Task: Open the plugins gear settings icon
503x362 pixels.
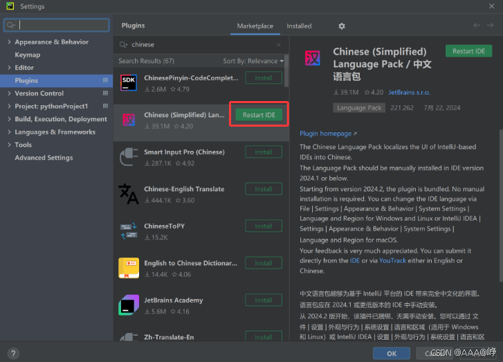Action: [342, 26]
